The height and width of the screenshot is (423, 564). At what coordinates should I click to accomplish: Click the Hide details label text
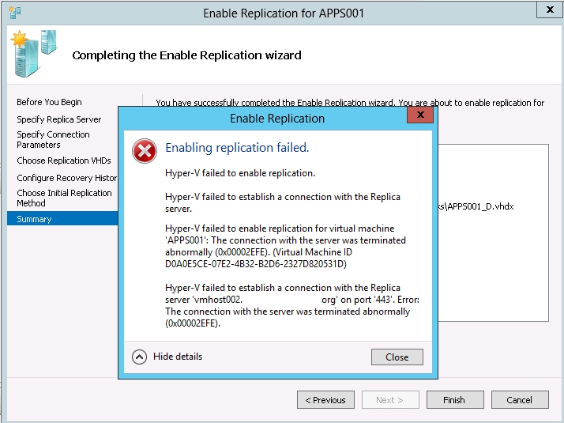pyautogui.click(x=178, y=357)
